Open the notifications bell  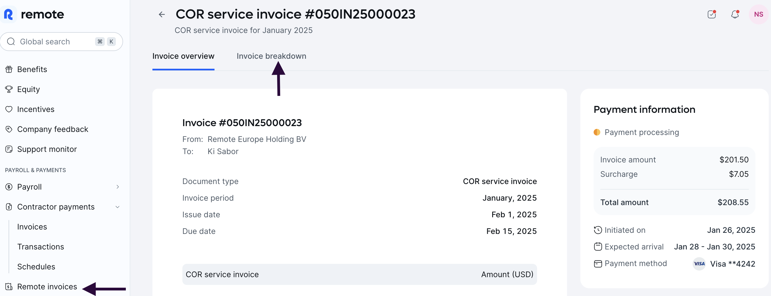pos(735,14)
